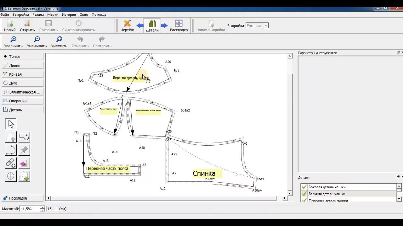Select Верхняя деталь чашки row text
Image resolution: width=403 pixels, height=226 pixels.
327,194
